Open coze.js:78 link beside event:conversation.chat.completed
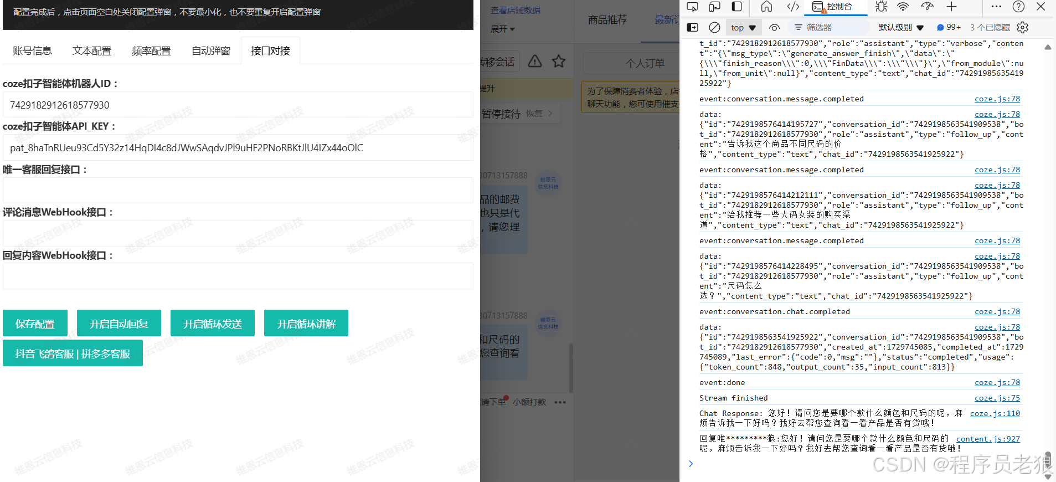 pos(997,311)
